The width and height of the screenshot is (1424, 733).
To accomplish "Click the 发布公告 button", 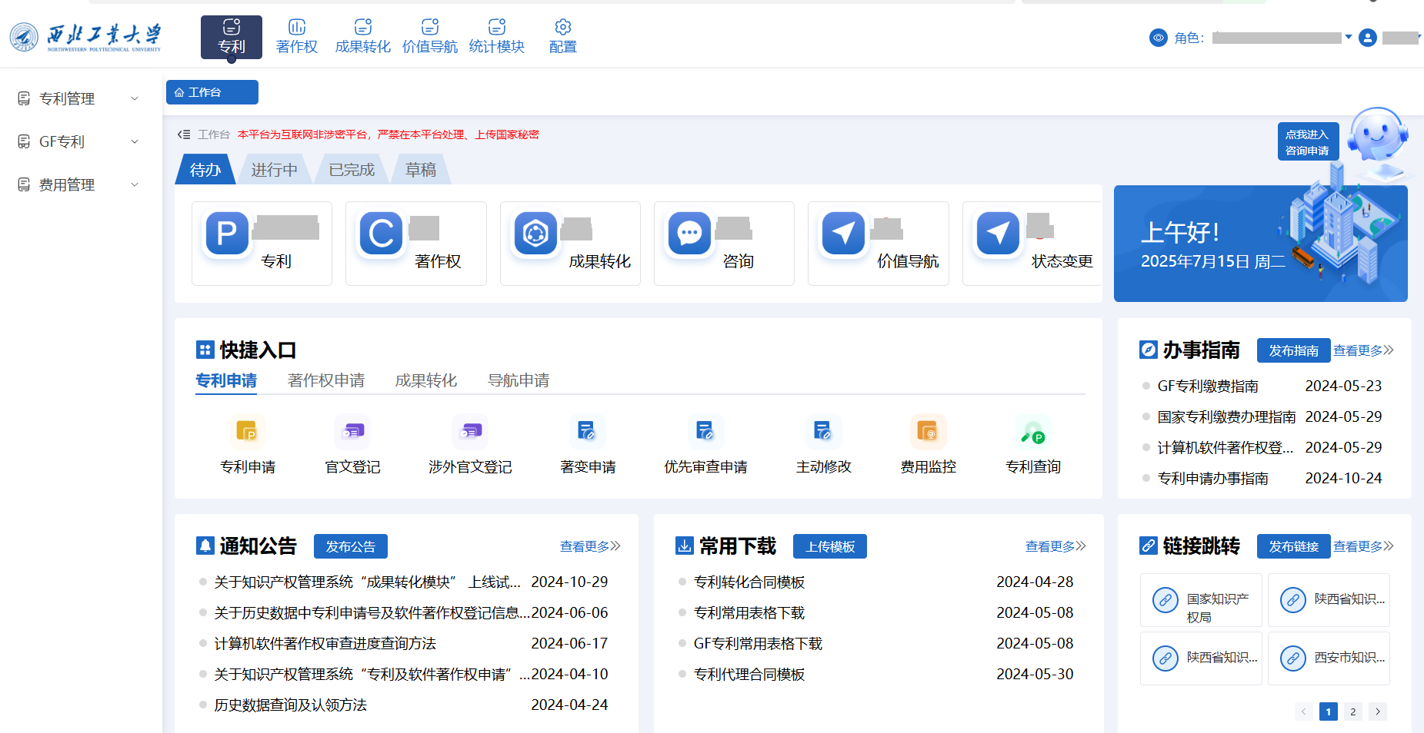I will (x=350, y=546).
